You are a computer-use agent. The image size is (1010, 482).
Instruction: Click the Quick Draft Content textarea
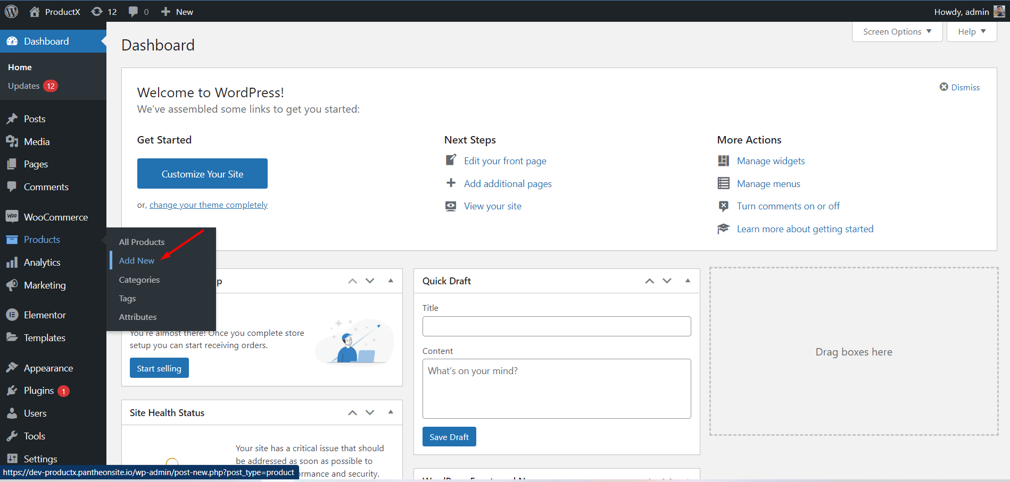click(x=557, y=388)
